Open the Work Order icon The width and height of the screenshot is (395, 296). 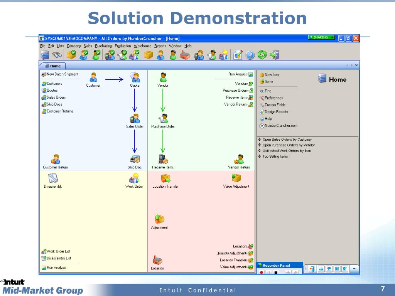[x=134, y=178]
